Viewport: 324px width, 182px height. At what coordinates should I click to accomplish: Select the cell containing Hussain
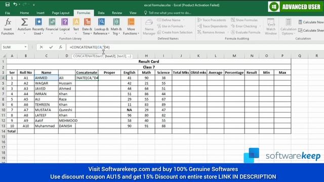click(67, 83)
